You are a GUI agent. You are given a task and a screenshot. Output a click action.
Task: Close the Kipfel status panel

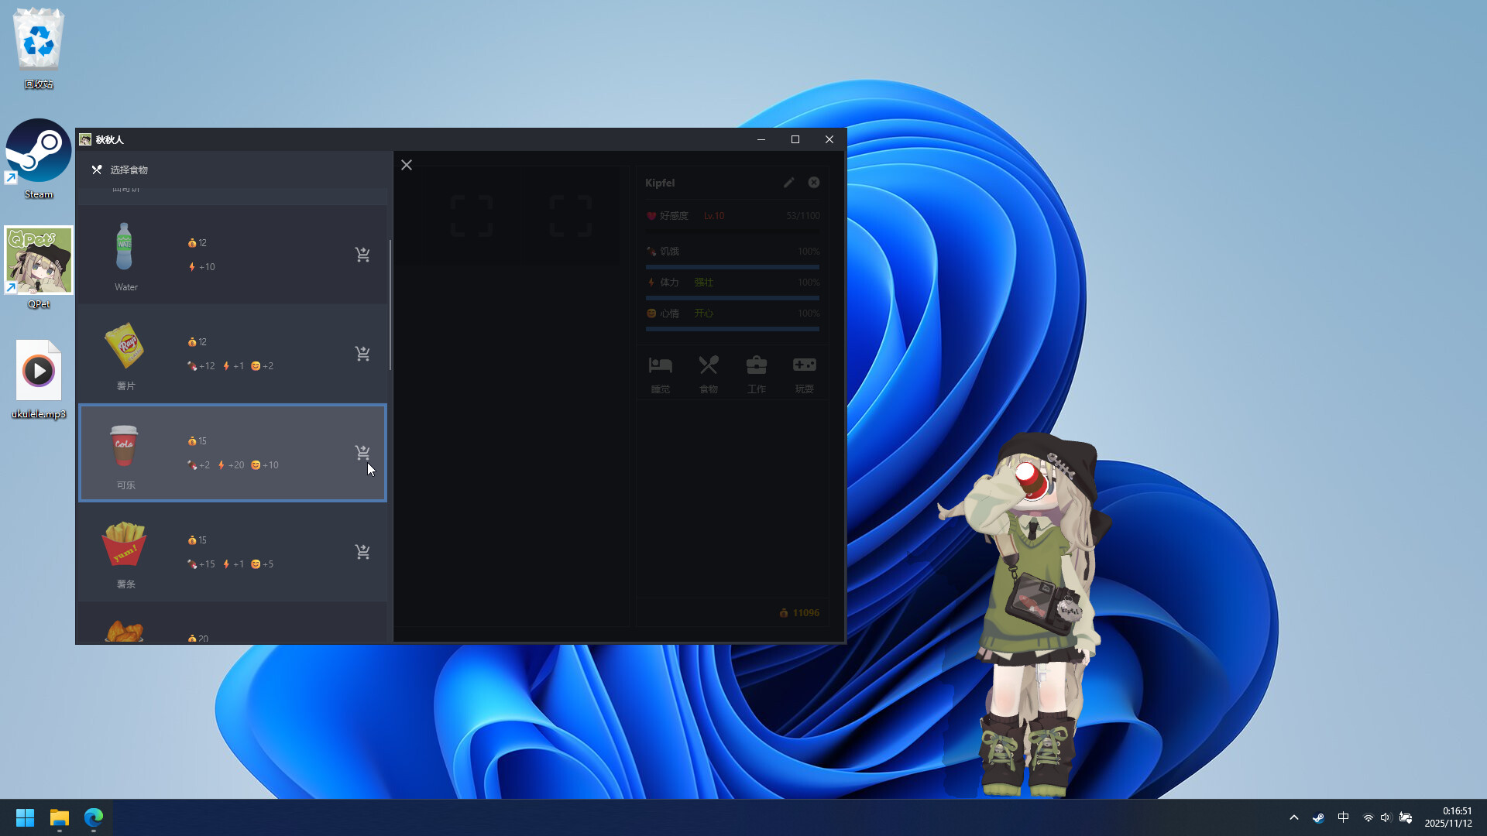pos(813,183)
